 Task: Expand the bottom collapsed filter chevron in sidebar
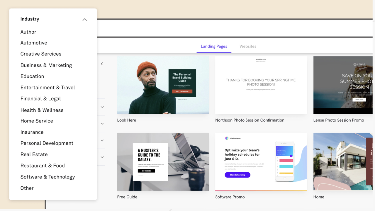(102, 157)
